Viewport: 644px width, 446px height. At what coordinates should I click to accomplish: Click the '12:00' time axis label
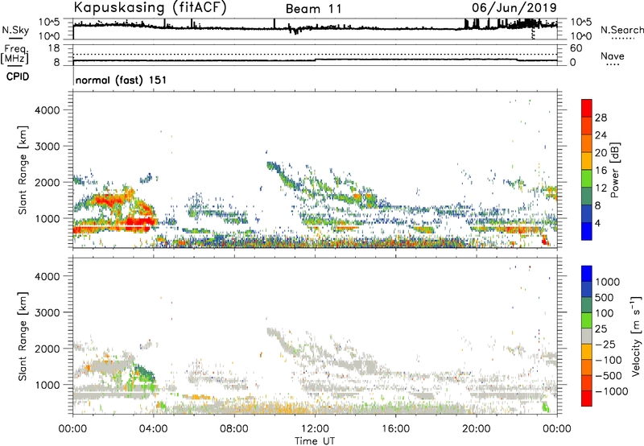(x=315, y=429)
